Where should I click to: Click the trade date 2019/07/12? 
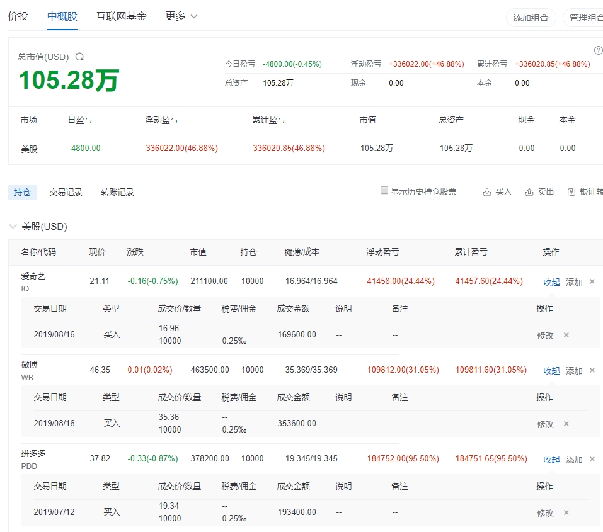pos(54,512)
